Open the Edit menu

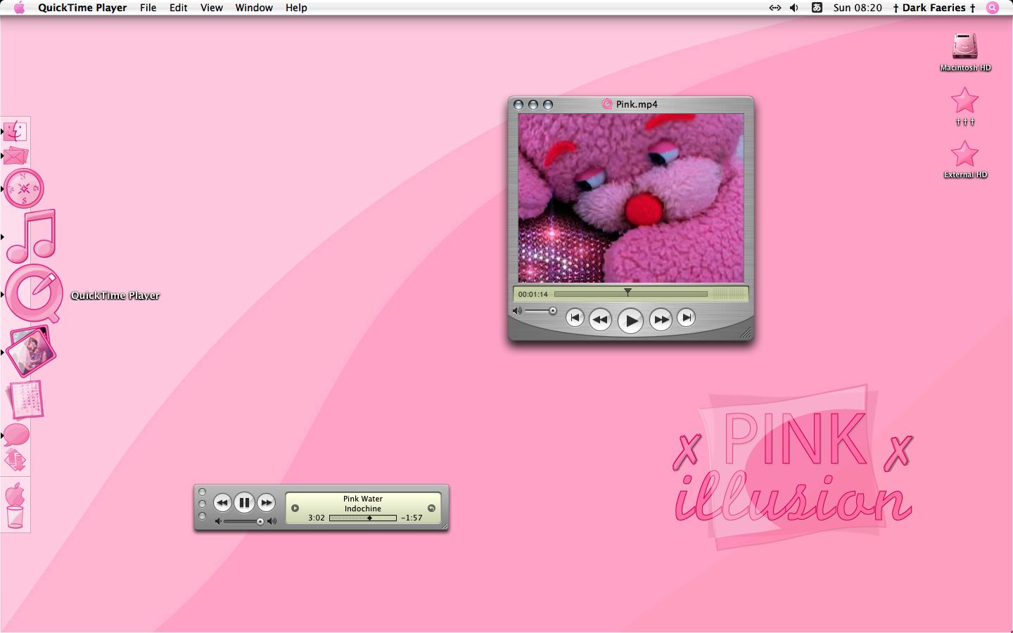tap(178, 8)
